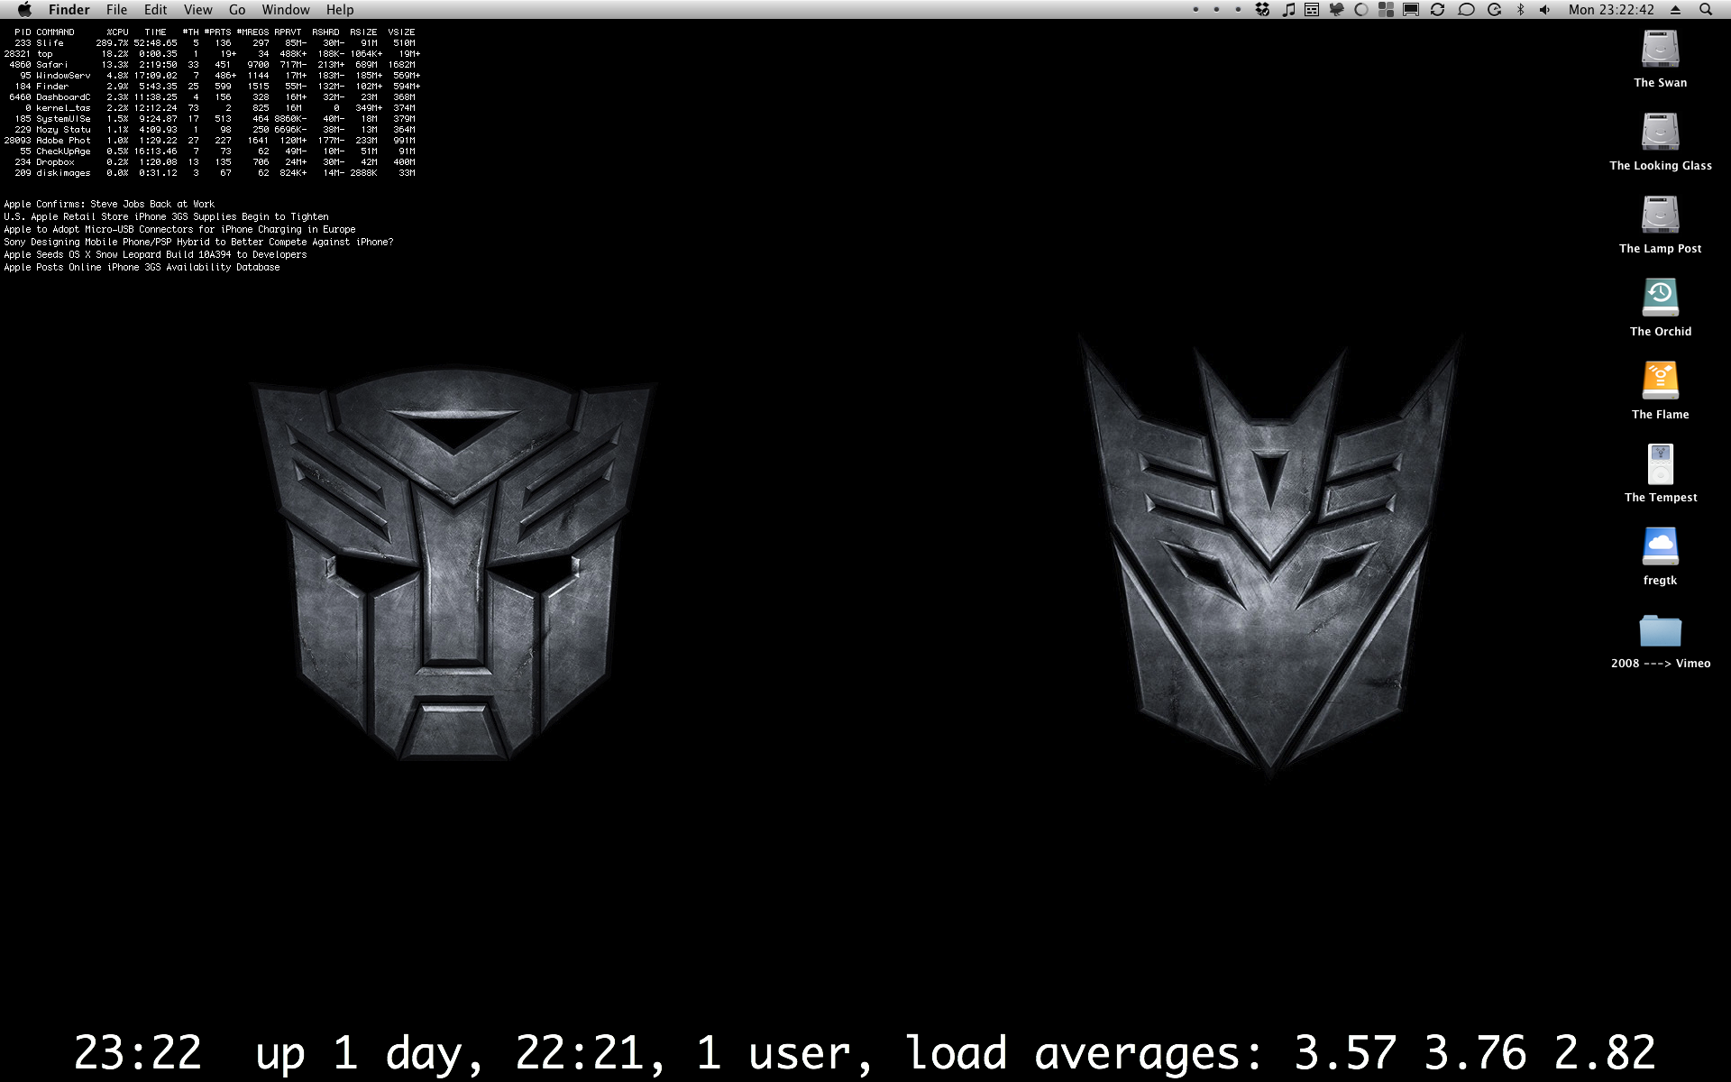Click the Safari process row in top
This screenshot has width=1731, height=1082.
211,65
